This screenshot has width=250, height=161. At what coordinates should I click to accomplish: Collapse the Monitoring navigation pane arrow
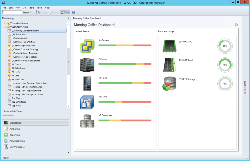[68, 18]
